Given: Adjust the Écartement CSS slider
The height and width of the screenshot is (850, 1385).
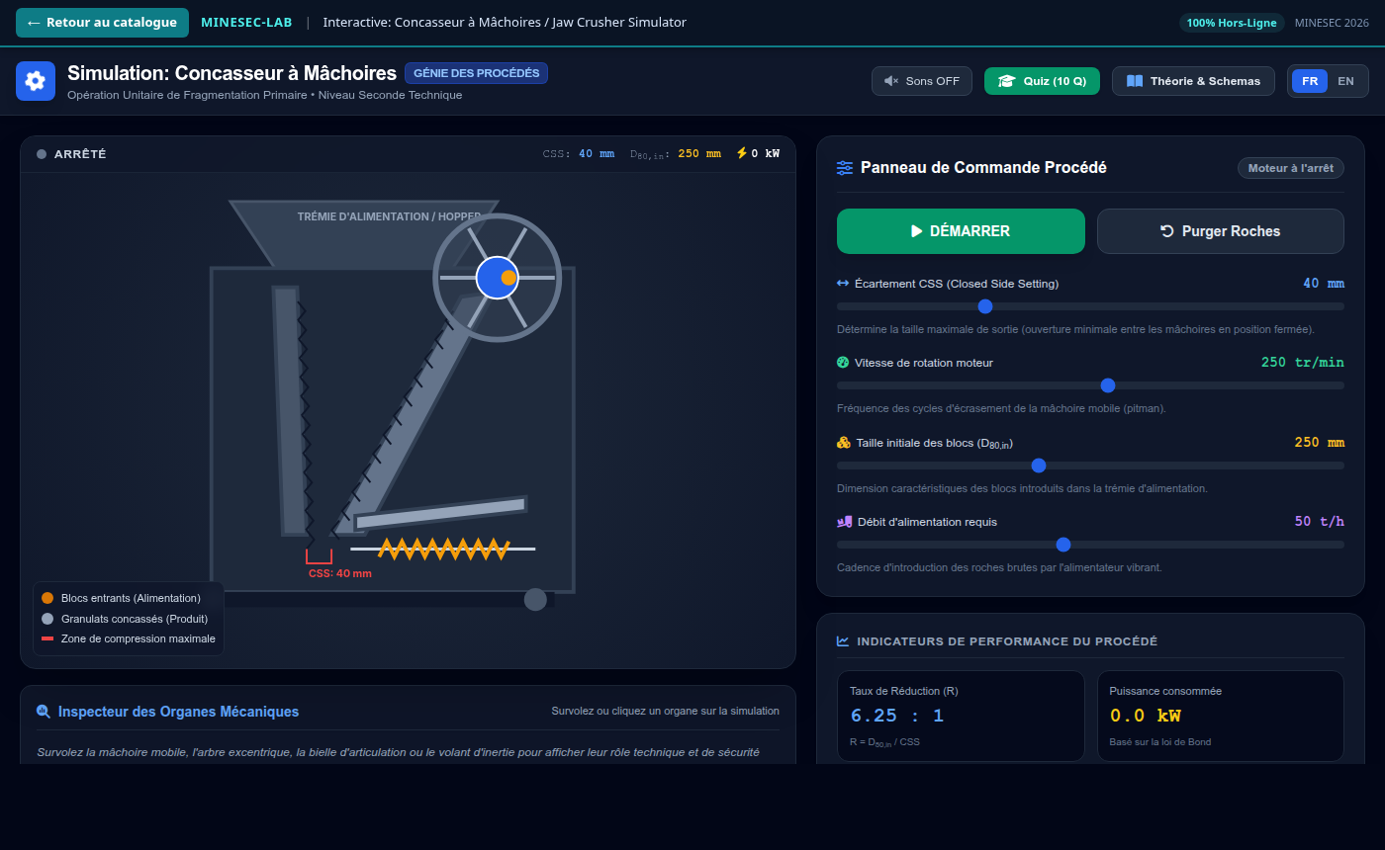Looking at the screenshot, I should 1090,306.
